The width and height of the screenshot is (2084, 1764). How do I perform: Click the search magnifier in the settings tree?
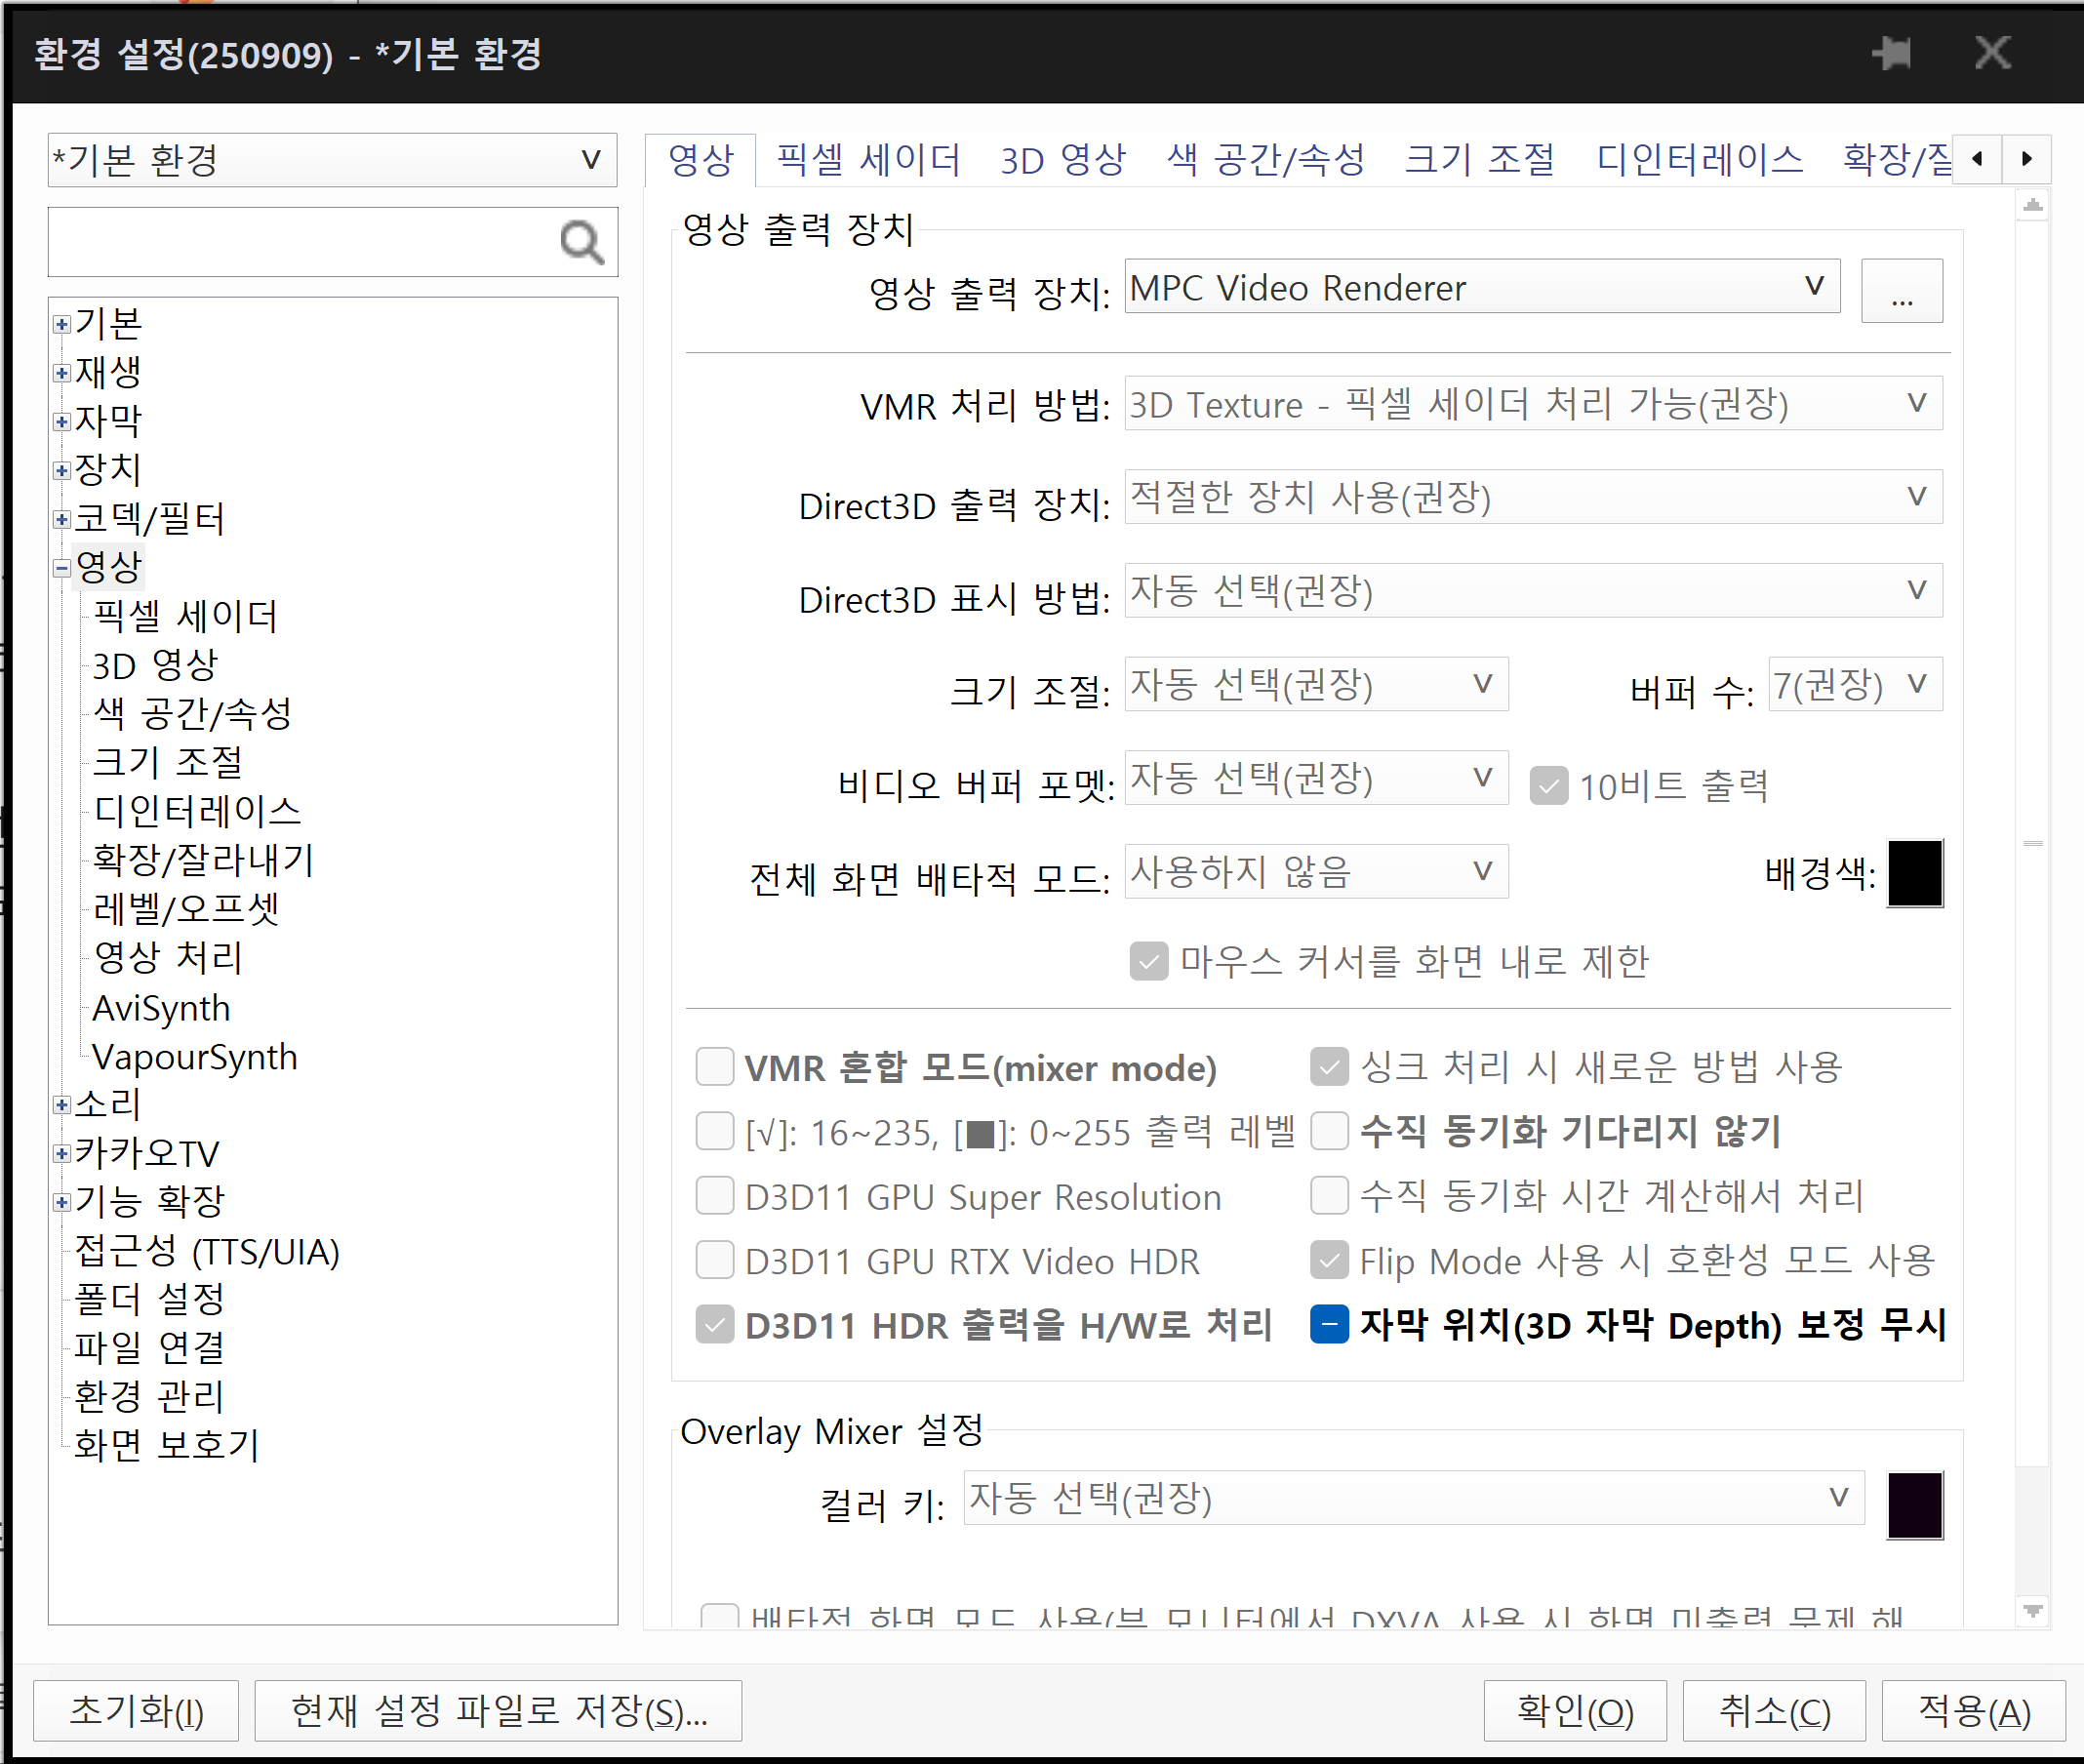(x=582, y=242)
